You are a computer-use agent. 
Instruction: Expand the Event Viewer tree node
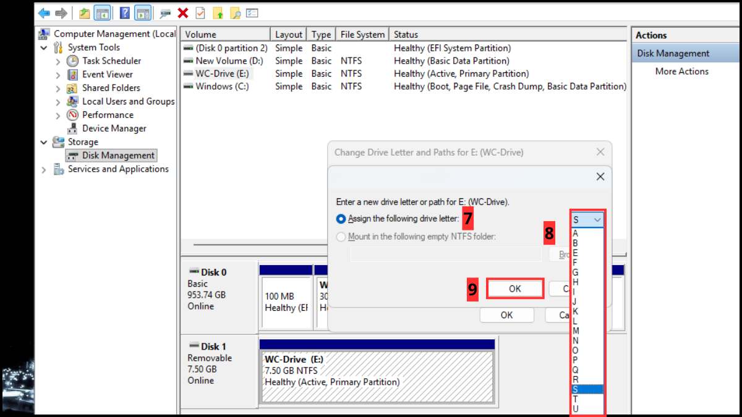tap(58, 74)
